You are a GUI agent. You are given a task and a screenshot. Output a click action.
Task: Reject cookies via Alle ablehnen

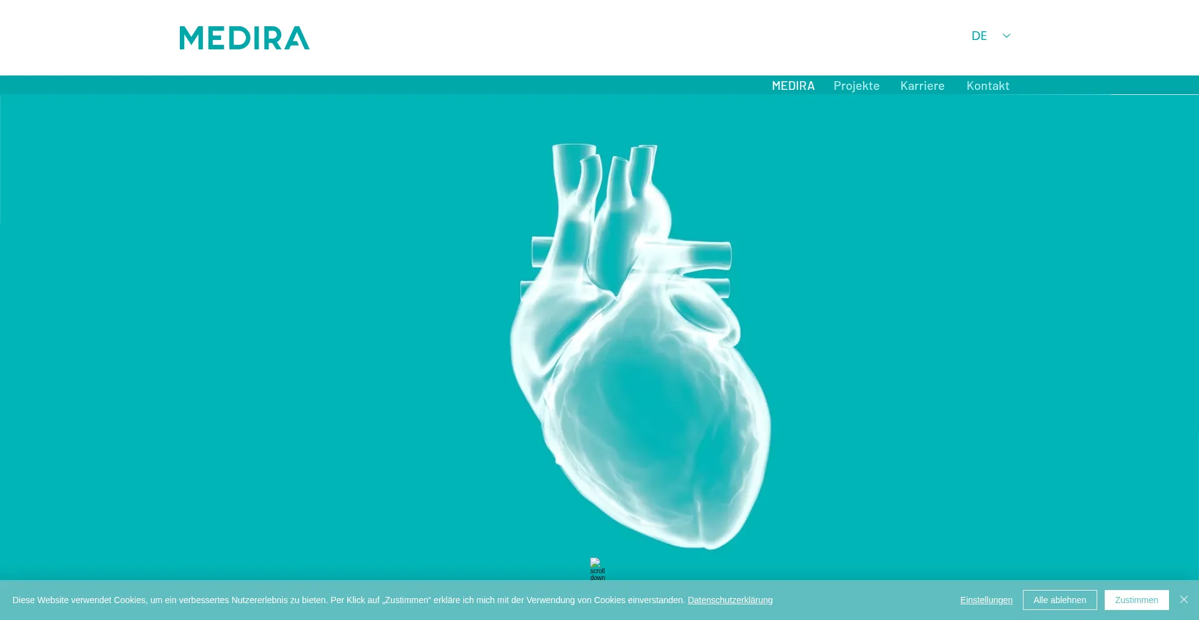click(1060, 599)
